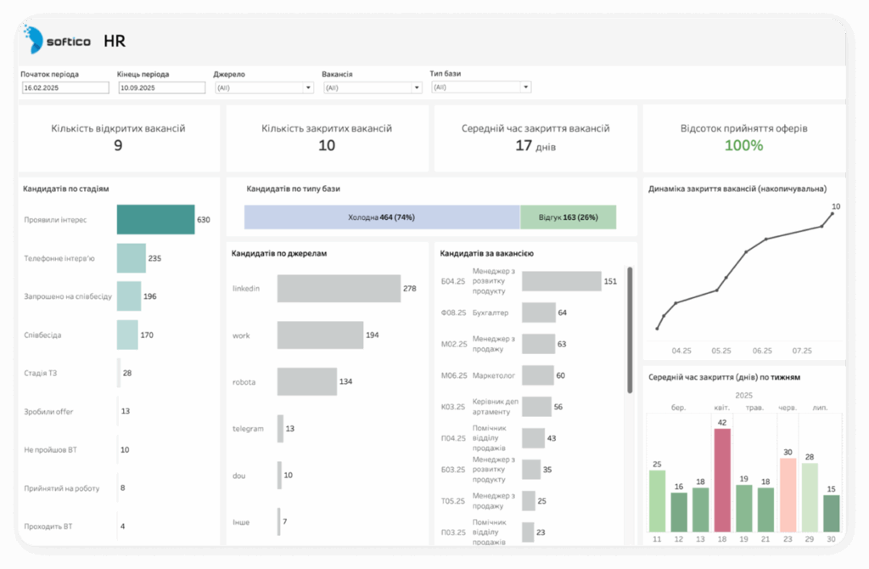Click the red week 18 bar
This screenshot has height=569, width=869.
click(722, 479)
